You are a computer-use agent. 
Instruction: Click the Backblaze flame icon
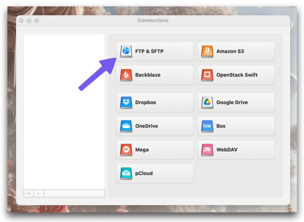coord(126,75)
